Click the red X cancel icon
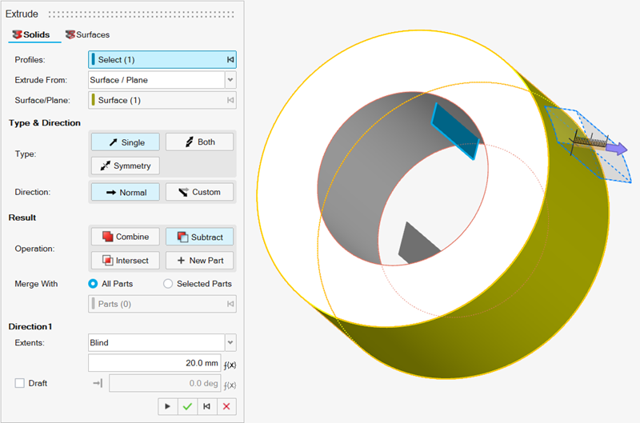This screenshot has width=640, height=423. pyautogui.click(x=227, y=406)
